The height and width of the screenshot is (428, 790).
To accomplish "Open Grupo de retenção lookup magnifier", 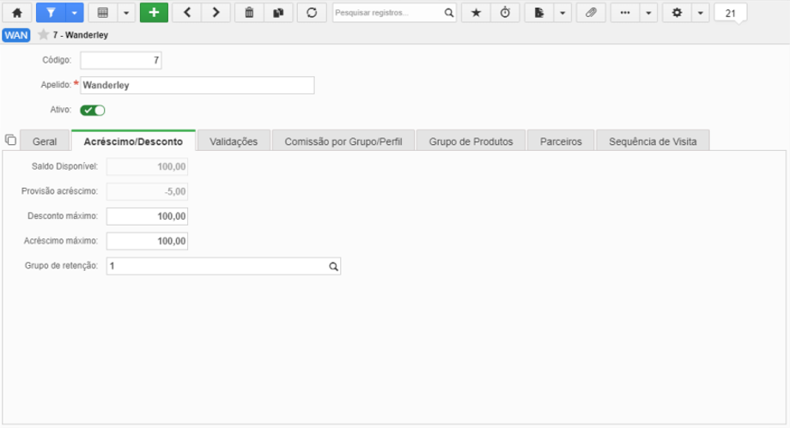I will tap(333, 267).
